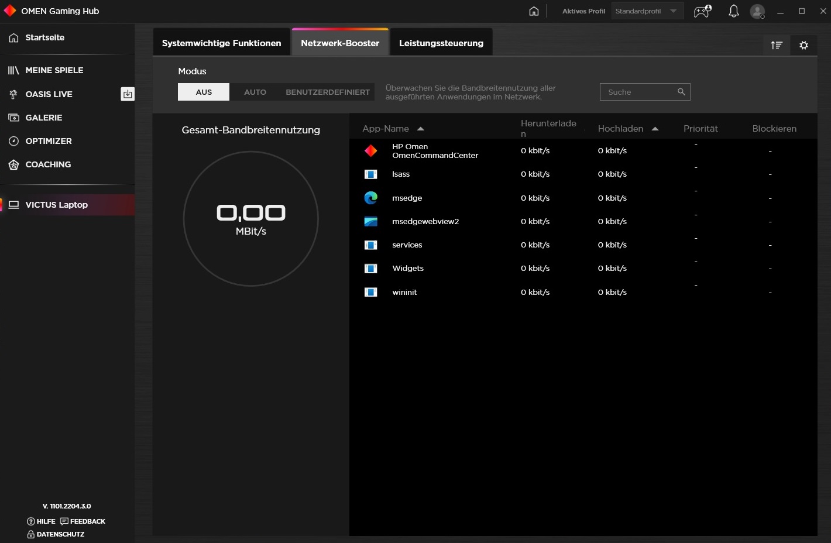Open the notifications bell

[733, 11]
